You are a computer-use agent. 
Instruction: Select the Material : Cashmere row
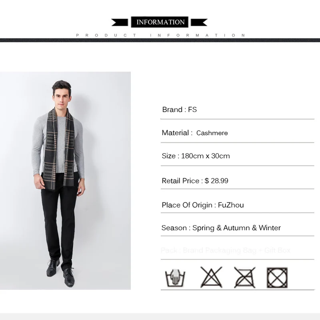[237, 133]
